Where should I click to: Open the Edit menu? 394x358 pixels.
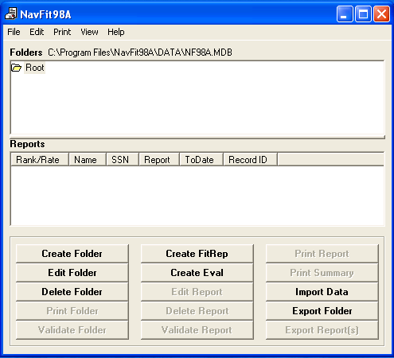[37, 32]
